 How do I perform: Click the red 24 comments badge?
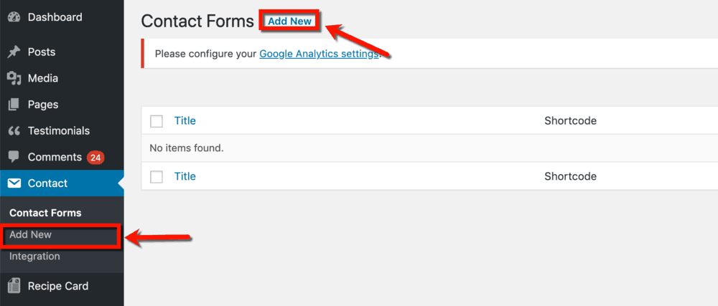(x=95, y=158)
